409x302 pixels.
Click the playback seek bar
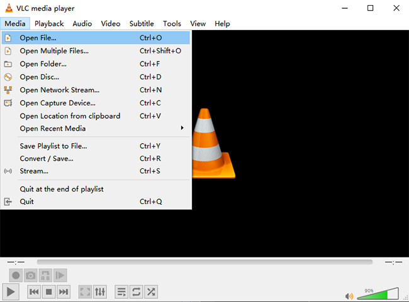pyautogui.click(x=204, y=262)
